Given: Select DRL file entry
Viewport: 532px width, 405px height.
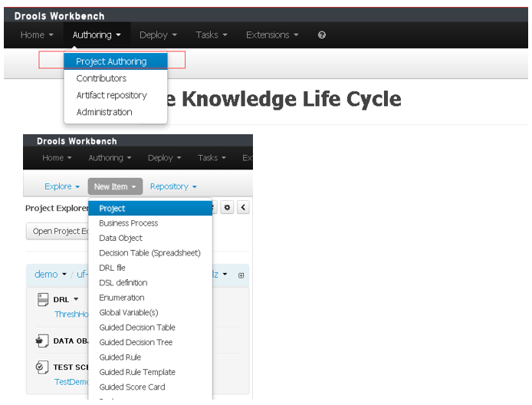Looking at the screenshot, I should pos(150,268).
